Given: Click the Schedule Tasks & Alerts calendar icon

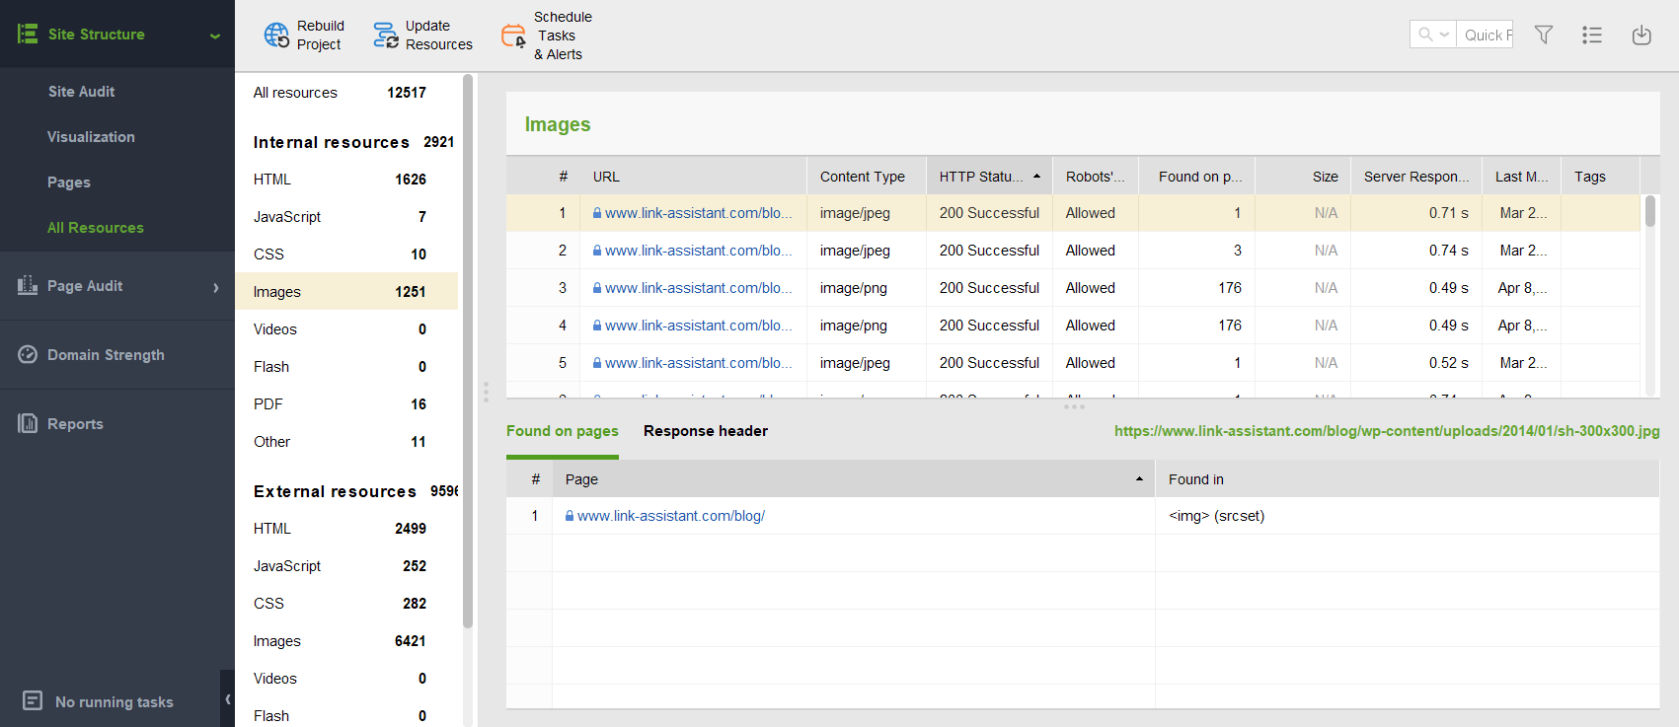Looking at the screenshot, I should click(513, 36).
